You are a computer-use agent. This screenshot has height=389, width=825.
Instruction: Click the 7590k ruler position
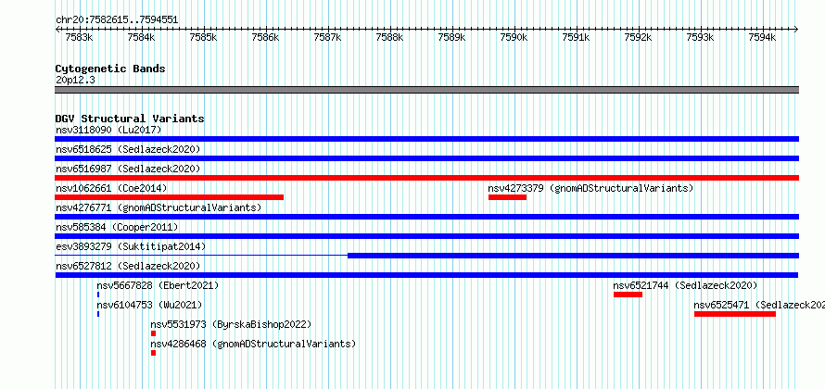coord(514,37)
